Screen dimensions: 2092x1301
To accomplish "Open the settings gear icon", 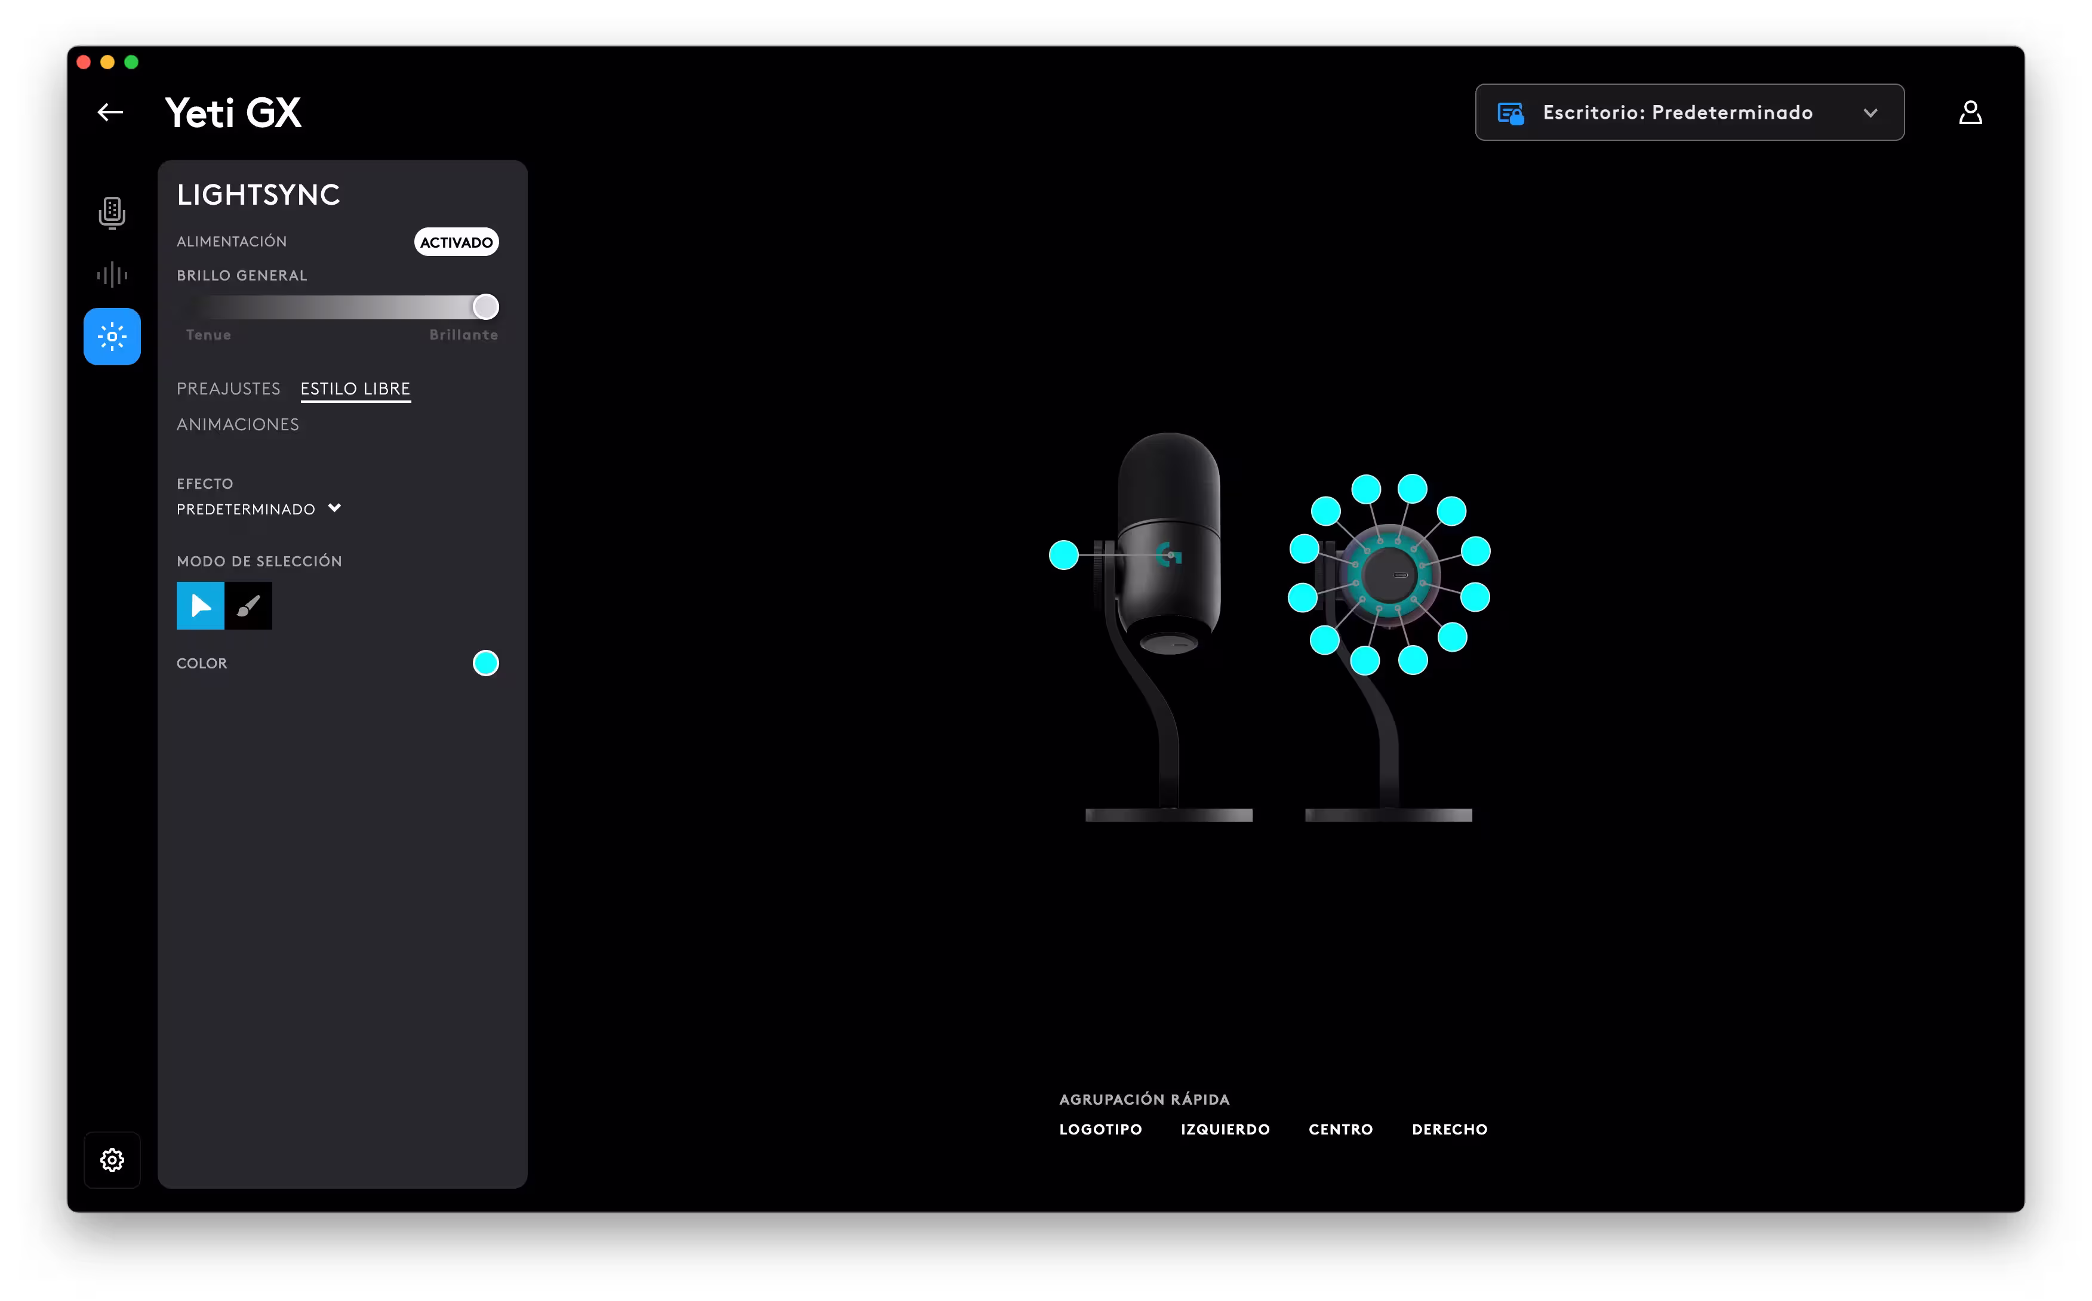I will coord(112,1159).
